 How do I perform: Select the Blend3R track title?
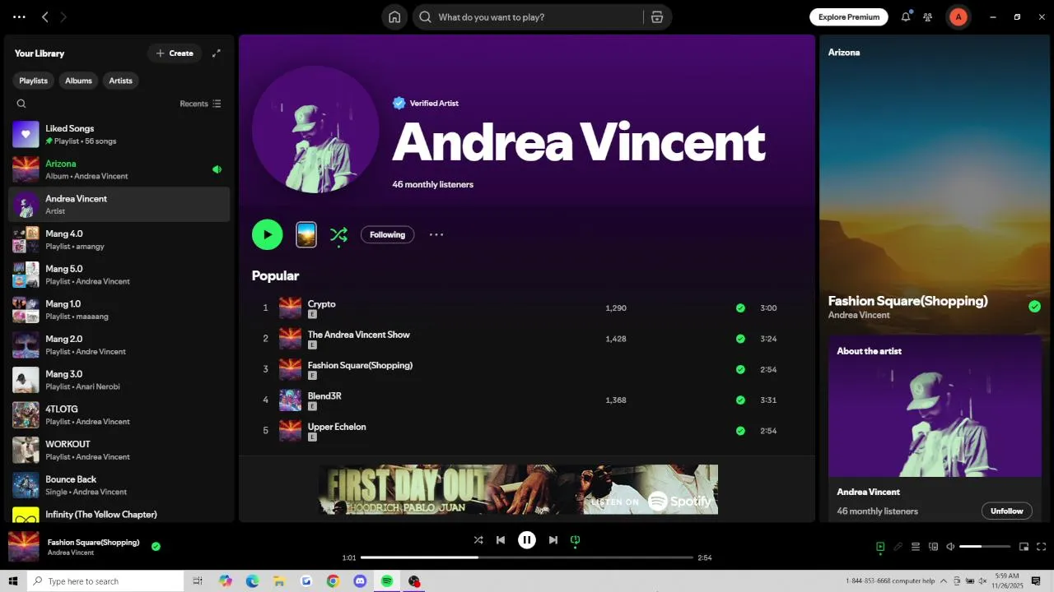point(324,396)
